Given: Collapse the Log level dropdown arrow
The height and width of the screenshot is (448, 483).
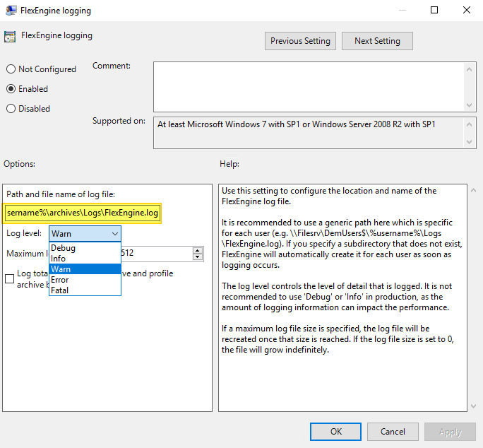Looking at the screenshot, I should pos(114,234).
